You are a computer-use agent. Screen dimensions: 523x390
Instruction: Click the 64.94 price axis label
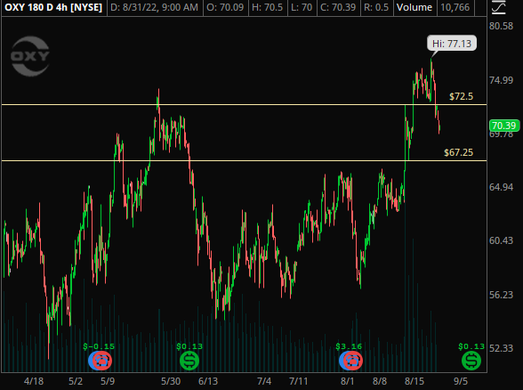[501, 187]
